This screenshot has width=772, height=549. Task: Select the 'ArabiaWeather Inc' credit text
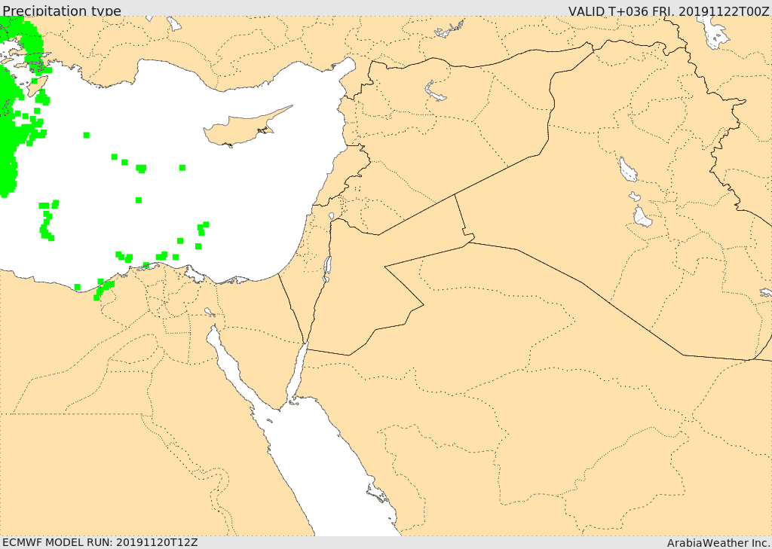[x=718, y=543]
